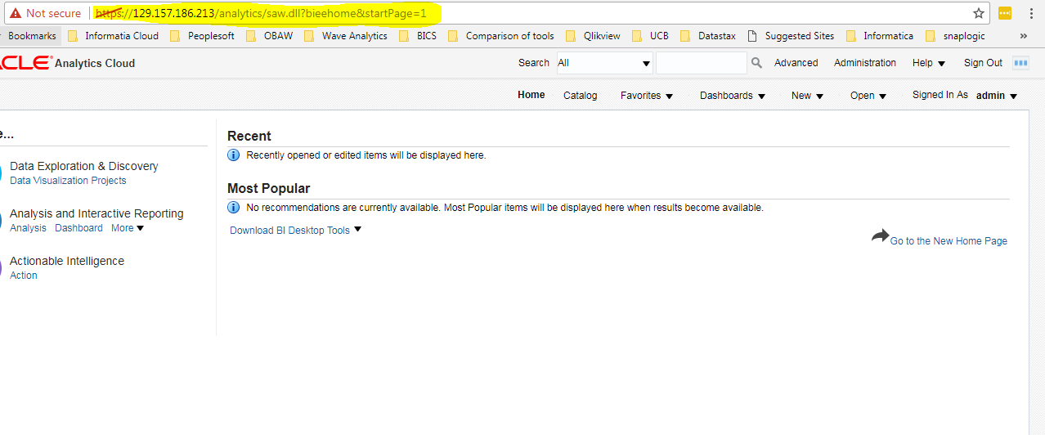Click the info icon under Most Popular
This screenshot has height=435, width=1045.
click(x=234, y=208)
